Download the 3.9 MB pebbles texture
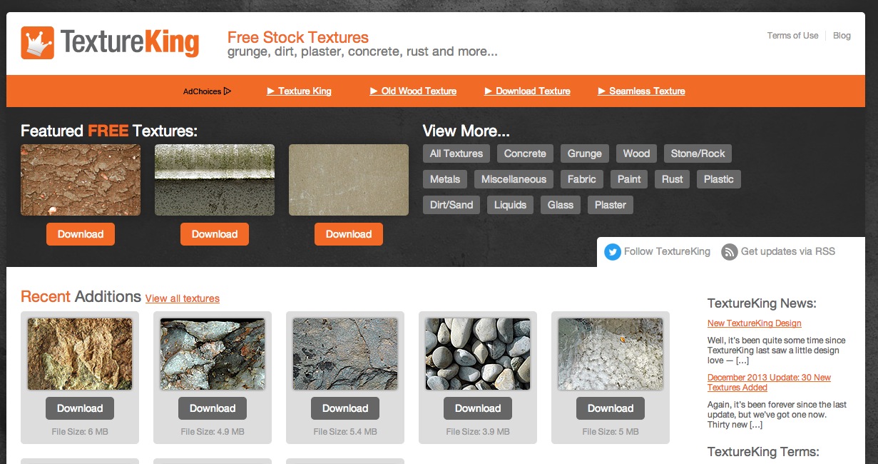Screen dimensions: 878x464 [x=478, y=408]
